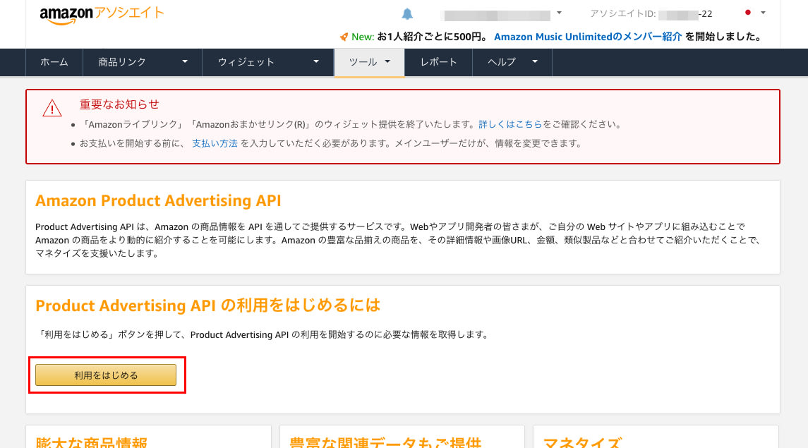Click the Japan flag icon
This screenshot has width=808, height=448.
coord(748,13)
